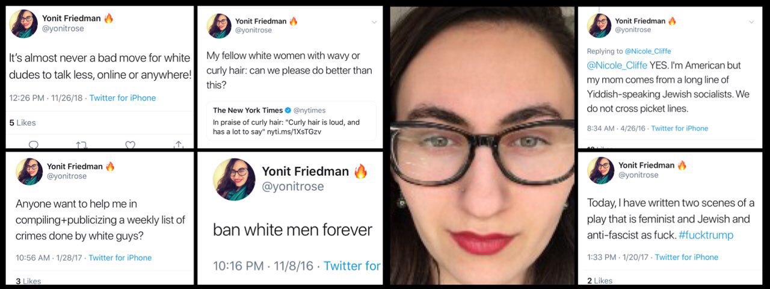Viewport: 770px width, 289px height.
Task: View the '5 Likes' list
Action: click(x=23, y=123)
